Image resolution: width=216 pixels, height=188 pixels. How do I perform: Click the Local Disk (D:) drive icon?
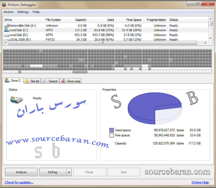pos(6,35)
